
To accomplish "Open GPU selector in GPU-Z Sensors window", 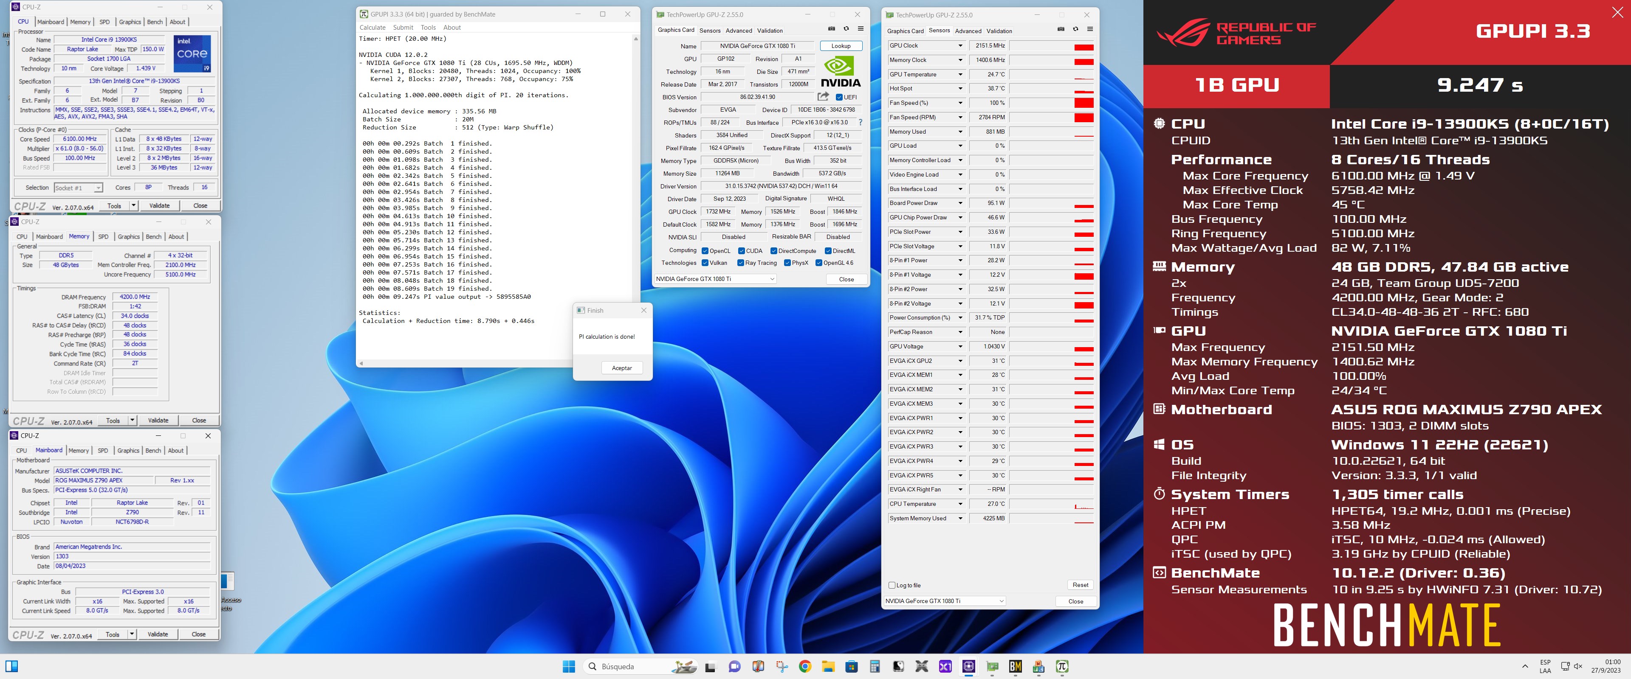I will (944, 601).
